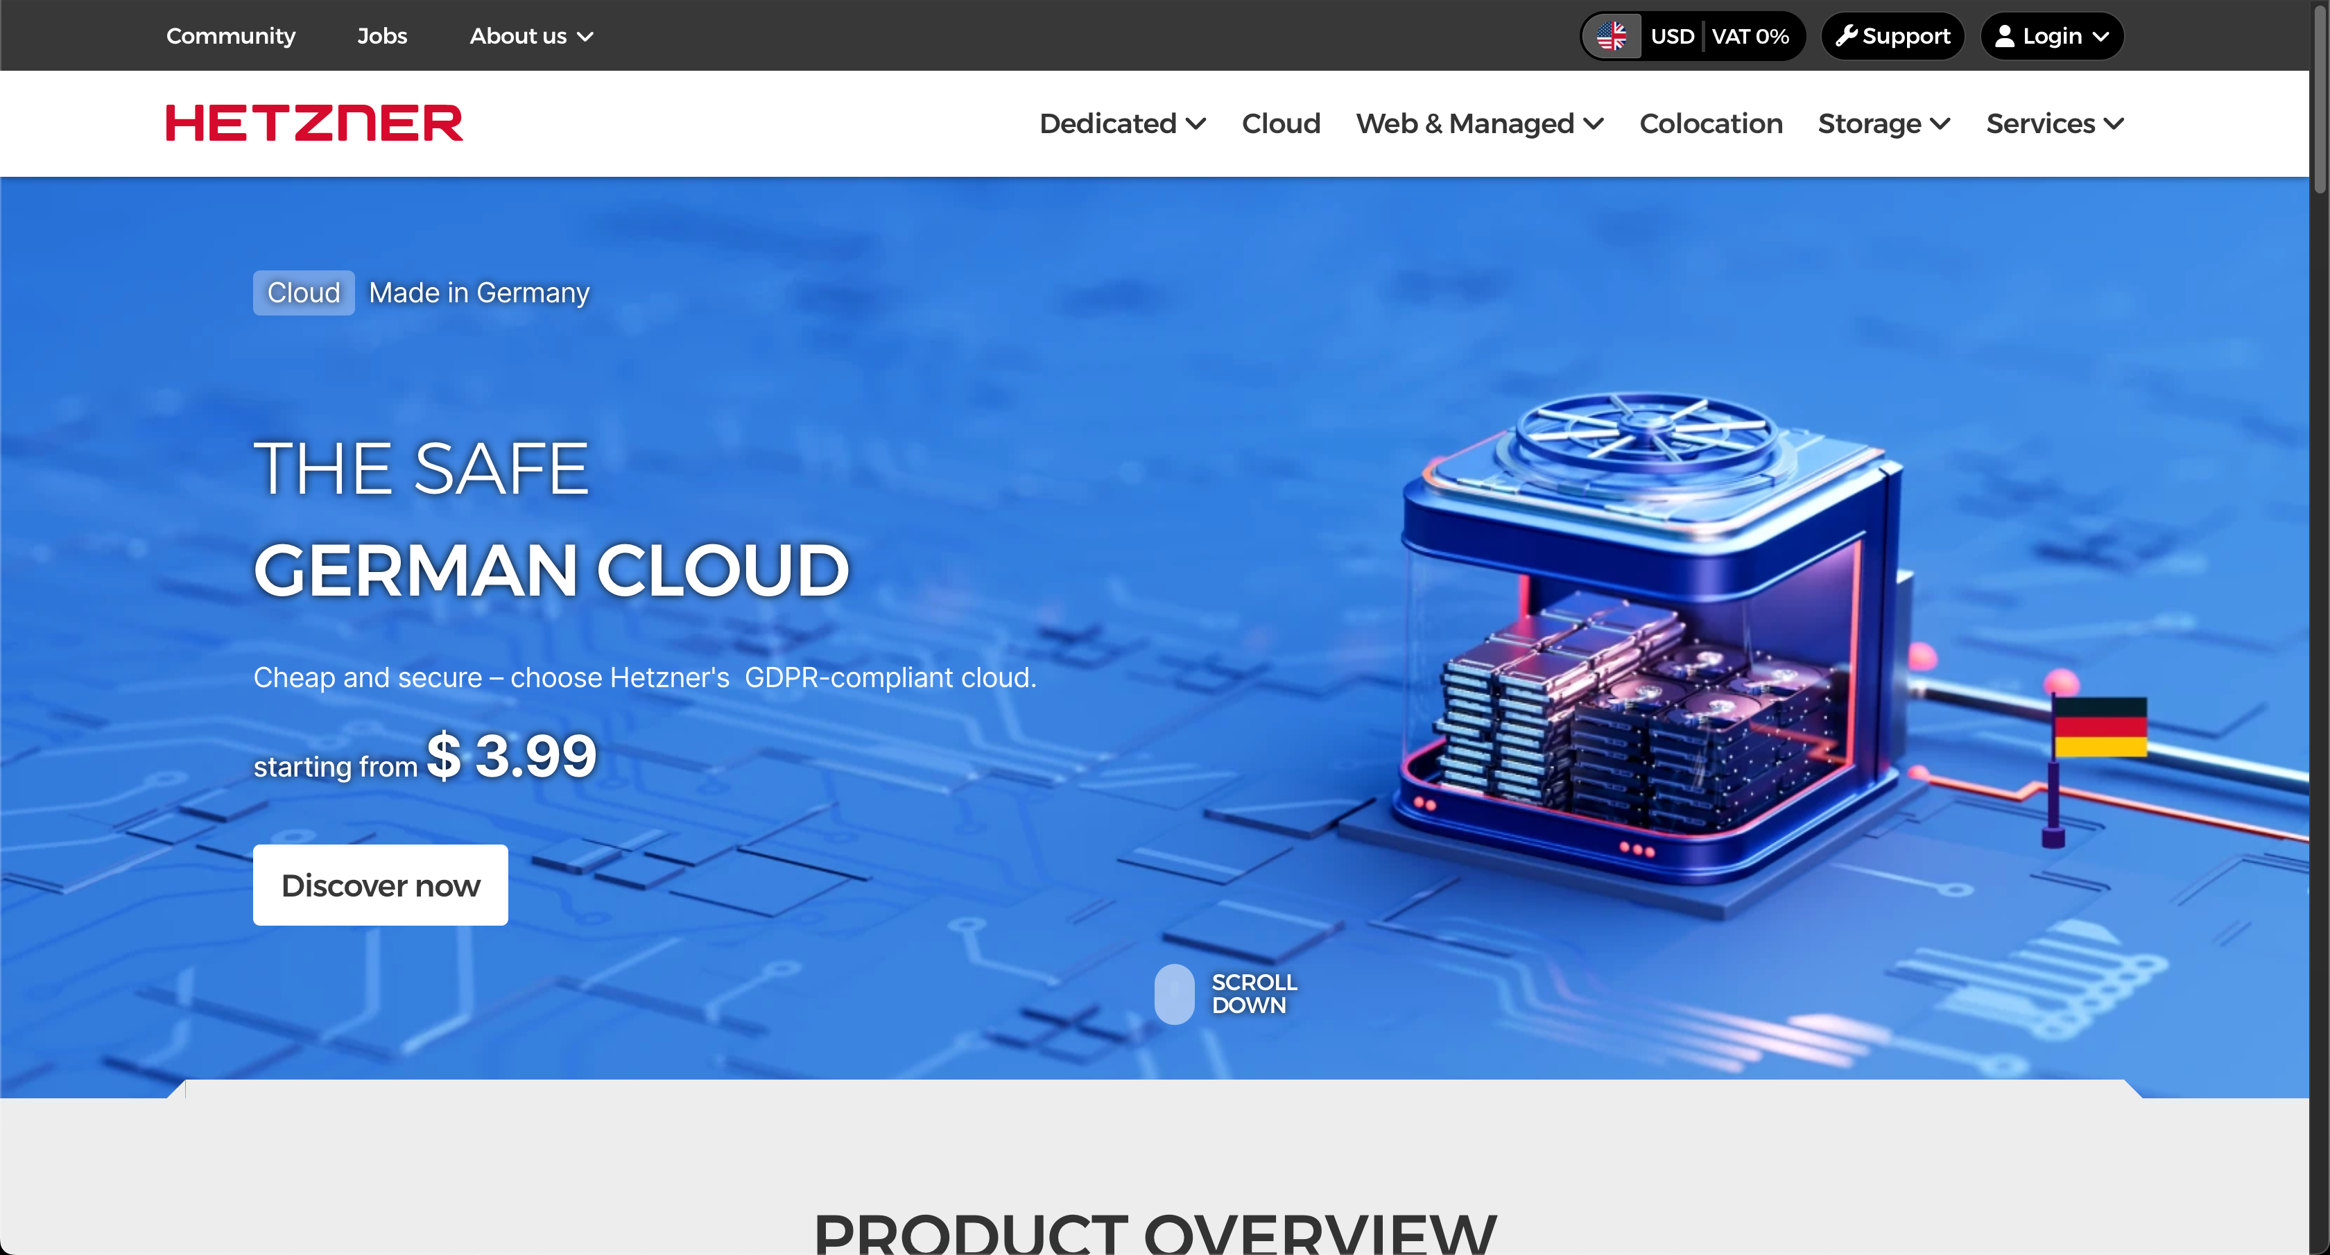Open the Community link
The width and height of the screenshot is (2330, 1255).
[231, 36]
